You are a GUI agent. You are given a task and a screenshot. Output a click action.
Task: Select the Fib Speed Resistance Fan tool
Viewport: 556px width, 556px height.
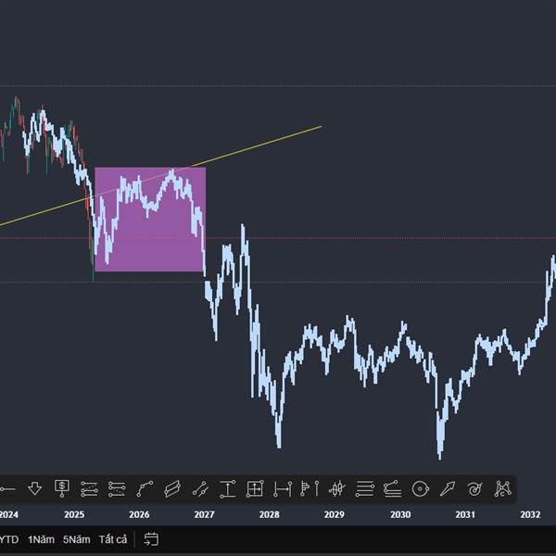point(392,489)
